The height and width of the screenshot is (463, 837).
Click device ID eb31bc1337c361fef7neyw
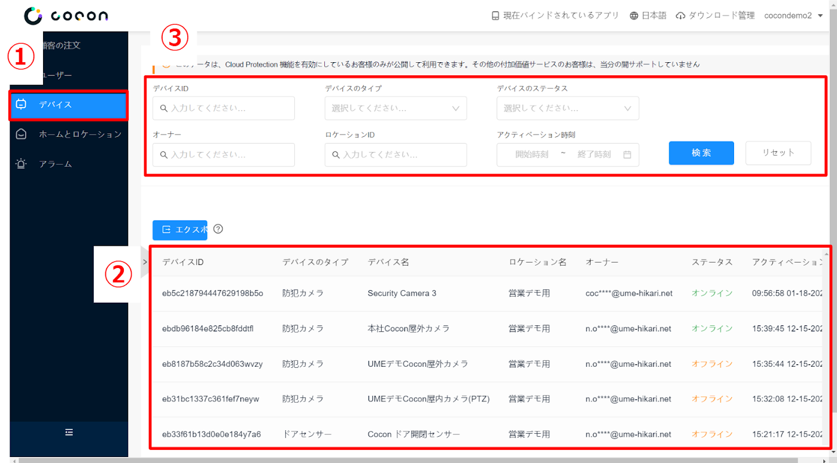211,399
